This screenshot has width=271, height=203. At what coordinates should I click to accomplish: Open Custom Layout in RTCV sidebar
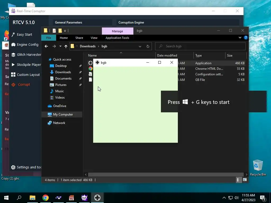pos(25,75)
